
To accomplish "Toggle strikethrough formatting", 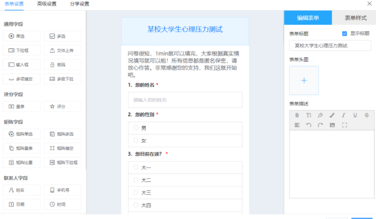I will [367, 115].
